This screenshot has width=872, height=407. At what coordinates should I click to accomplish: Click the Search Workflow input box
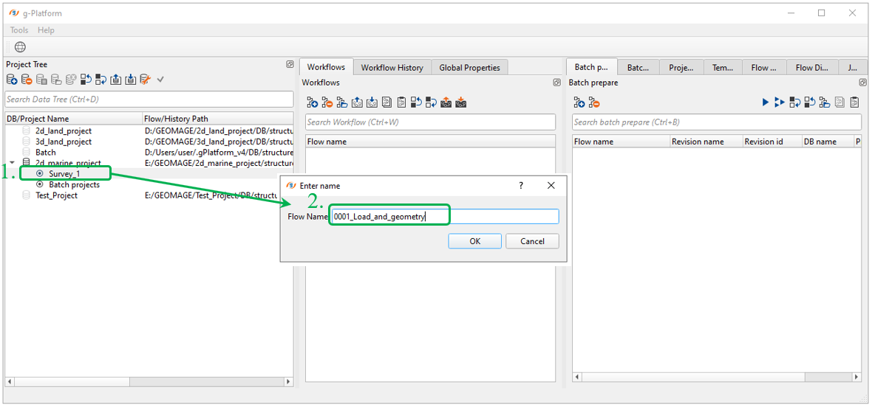point(430,122)
